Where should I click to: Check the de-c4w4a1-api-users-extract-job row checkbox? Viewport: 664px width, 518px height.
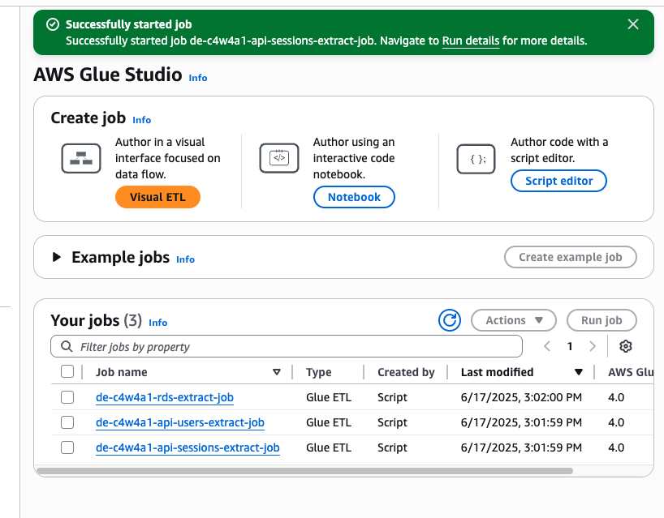[x=67, y=422]
